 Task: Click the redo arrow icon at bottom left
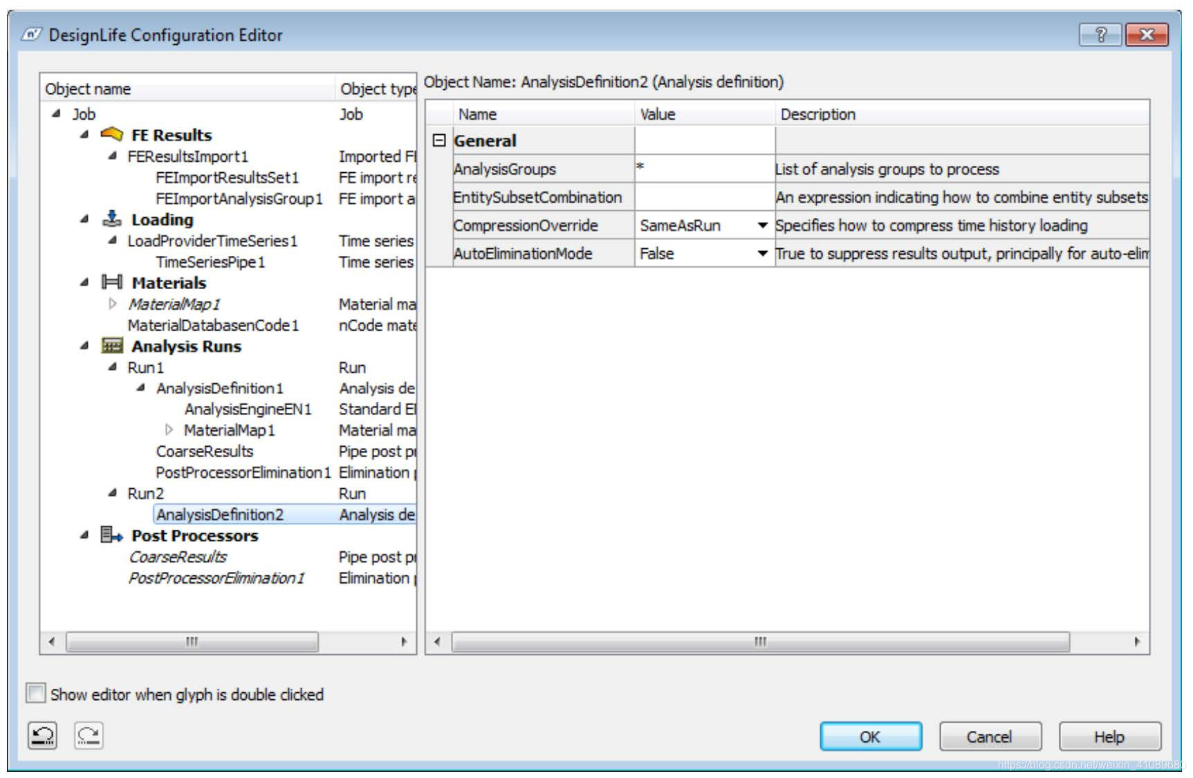click(x=89, y=736)
